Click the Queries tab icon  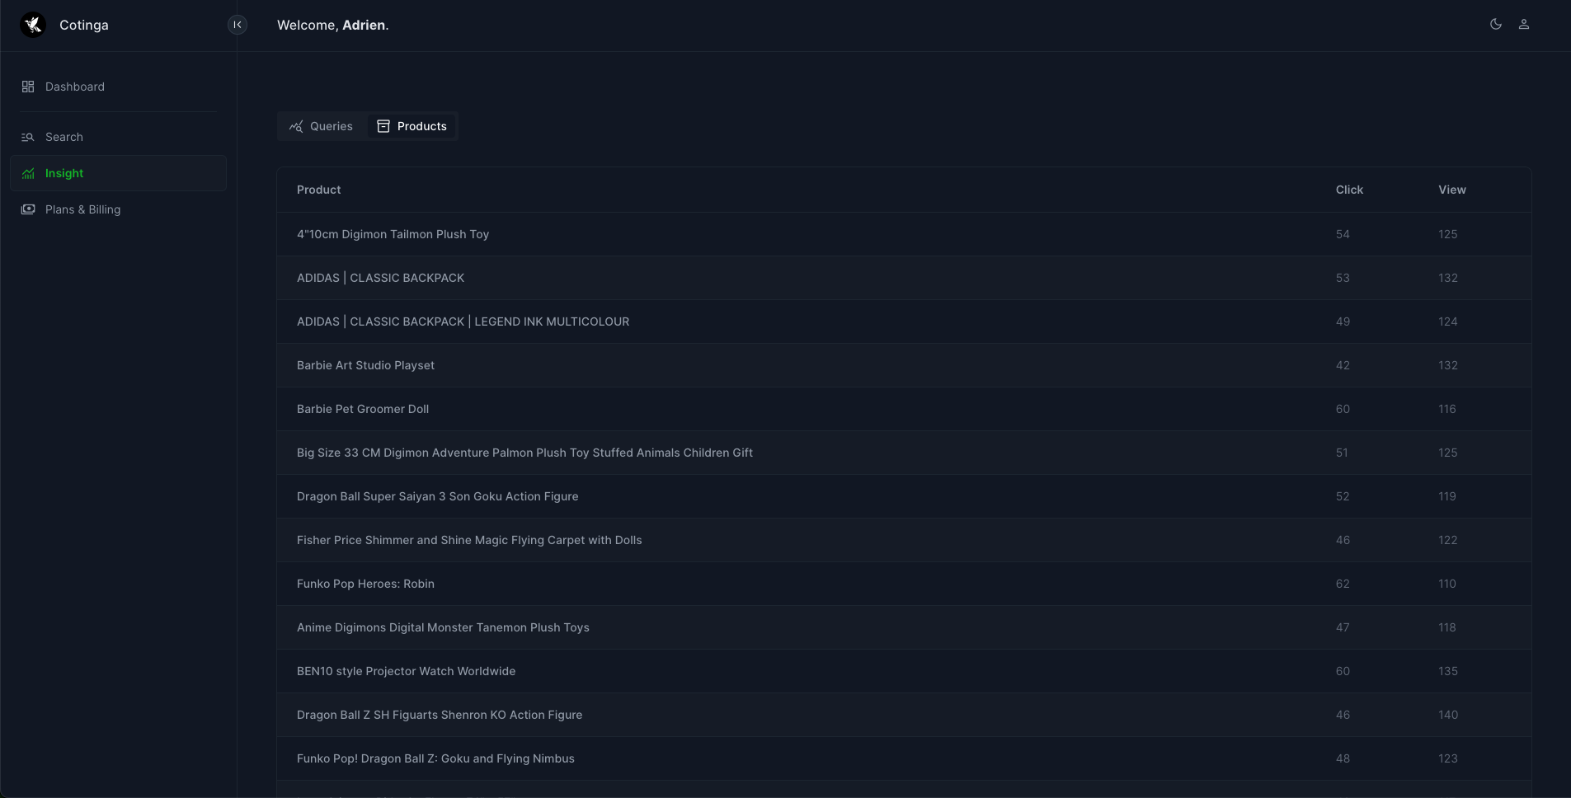click(296, 126)
